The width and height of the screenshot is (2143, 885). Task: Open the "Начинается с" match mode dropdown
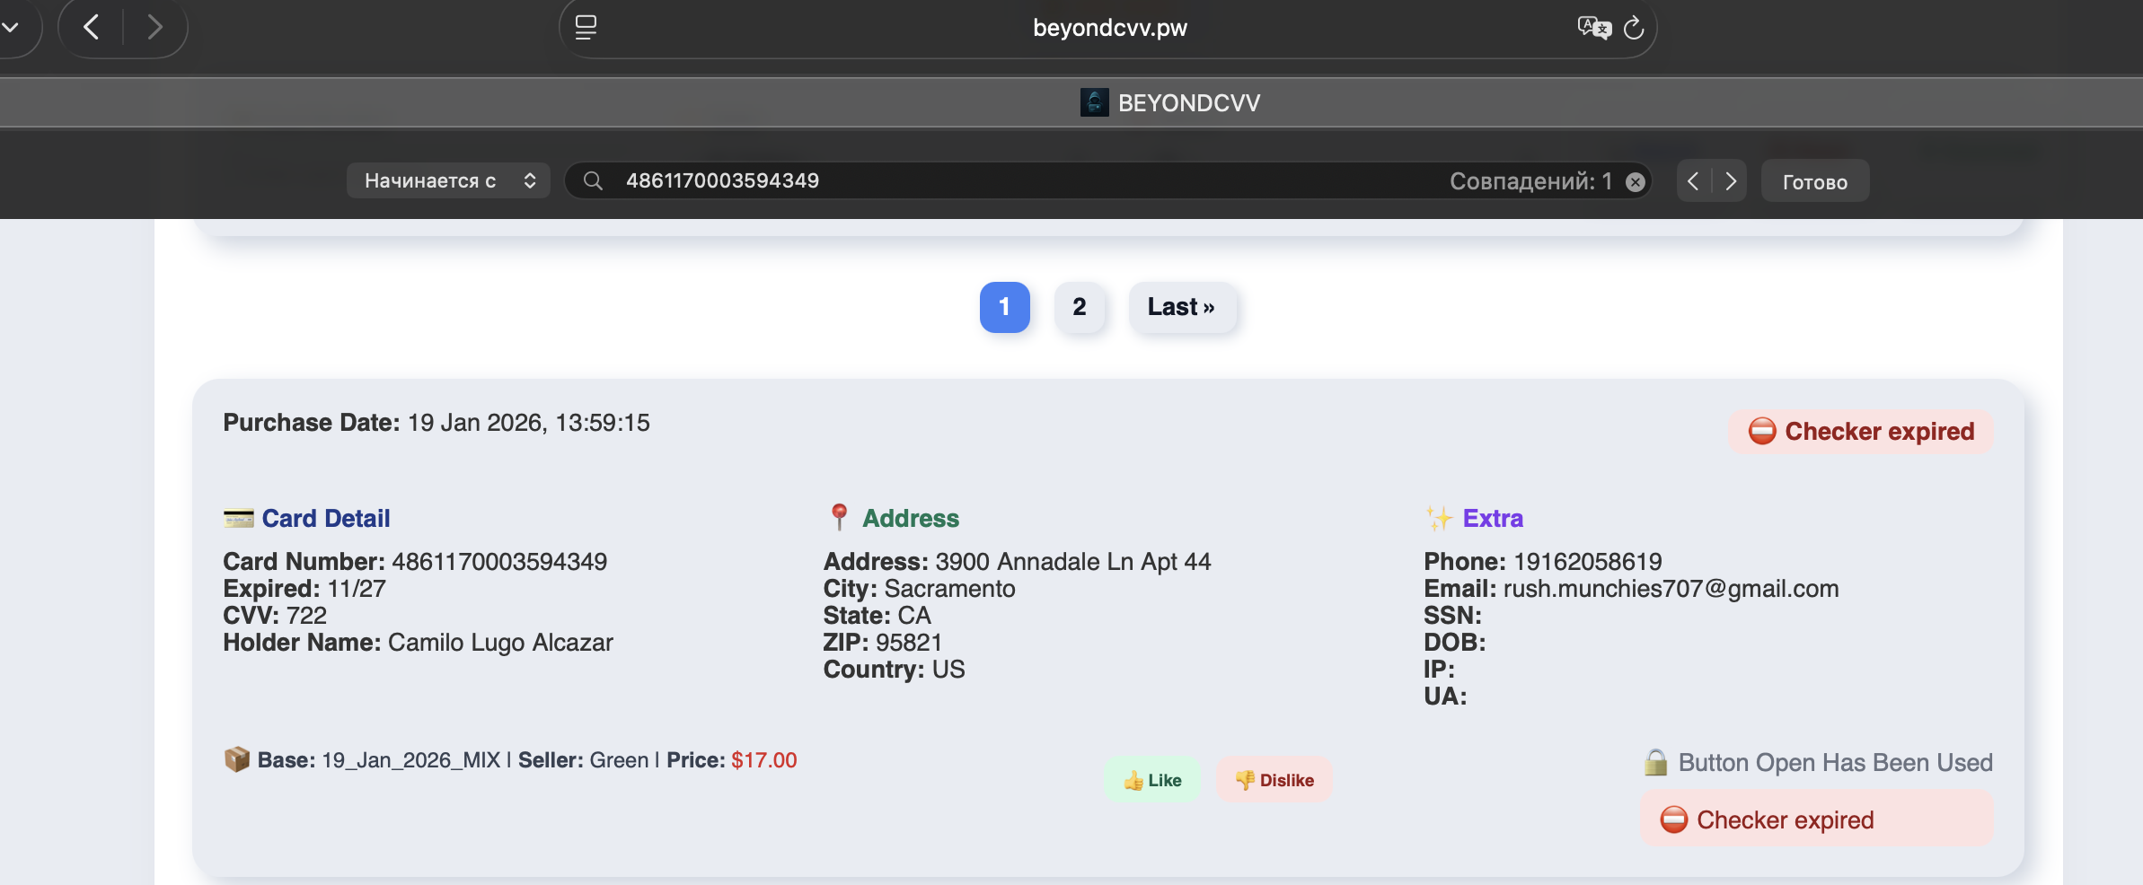448,180
